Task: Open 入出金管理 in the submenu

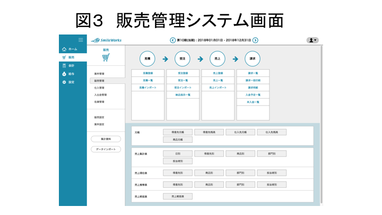Action: coord(100,95)
